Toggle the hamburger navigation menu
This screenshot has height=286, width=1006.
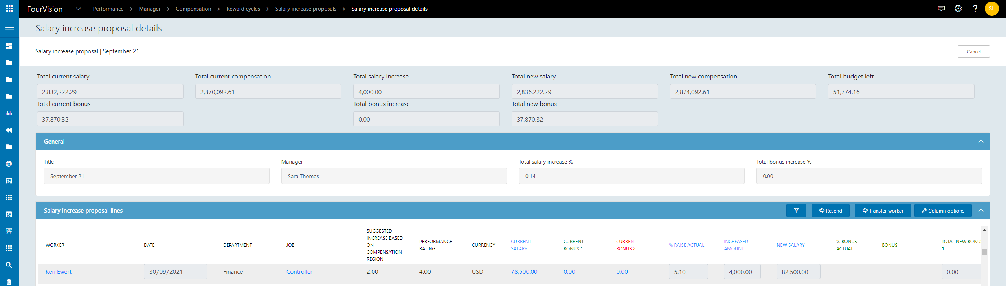(9, 27)
